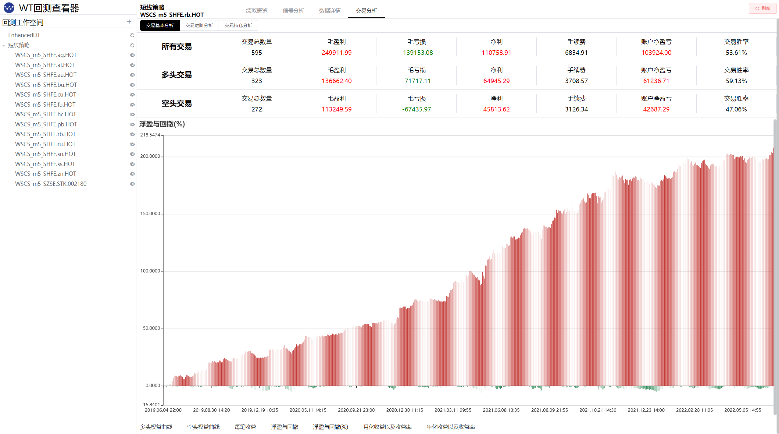The width and height of the screenshot is (779, 434).
Task: Select 交易进阶分析 sub-tab button
Action: (199, 26)
